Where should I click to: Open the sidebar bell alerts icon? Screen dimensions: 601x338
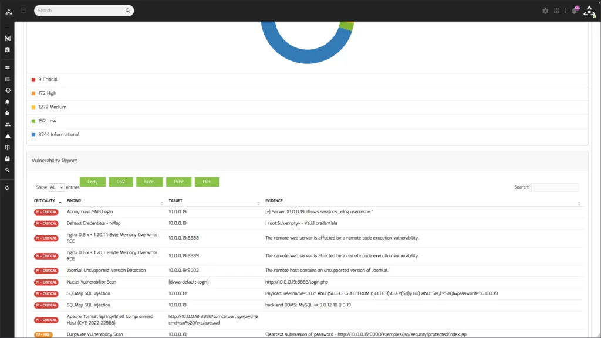coord(8,102)
